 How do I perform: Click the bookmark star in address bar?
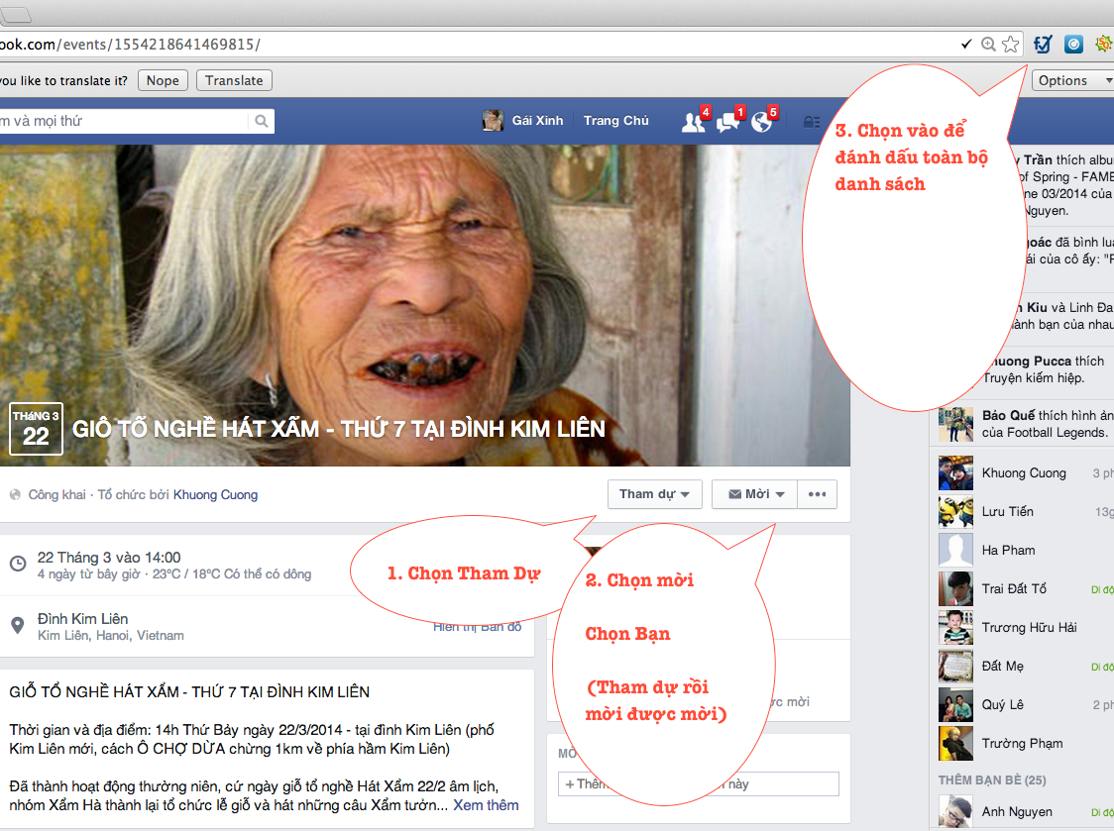click(1010, 45)
